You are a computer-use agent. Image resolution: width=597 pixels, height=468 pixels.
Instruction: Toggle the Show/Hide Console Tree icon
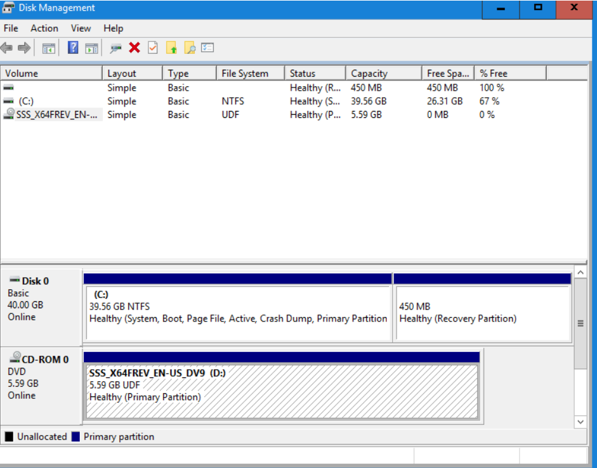point(49,48)
